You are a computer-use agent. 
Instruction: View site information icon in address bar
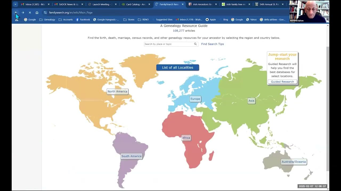click(x=45, y=12)
